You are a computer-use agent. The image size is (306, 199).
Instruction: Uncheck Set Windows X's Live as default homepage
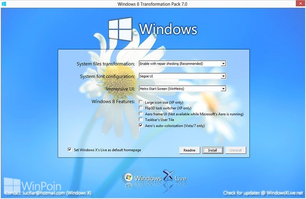[x=69, y=150]
